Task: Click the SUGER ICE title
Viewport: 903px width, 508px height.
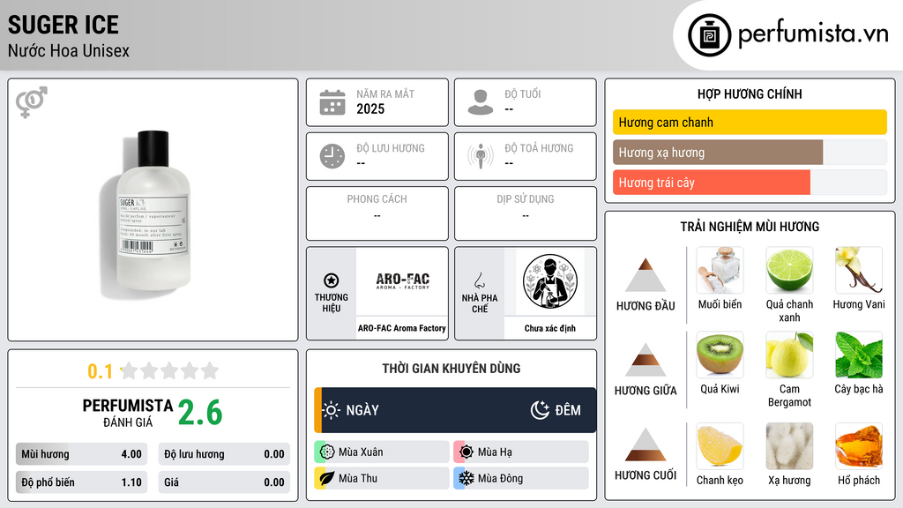Action: [x=63, y=25]
